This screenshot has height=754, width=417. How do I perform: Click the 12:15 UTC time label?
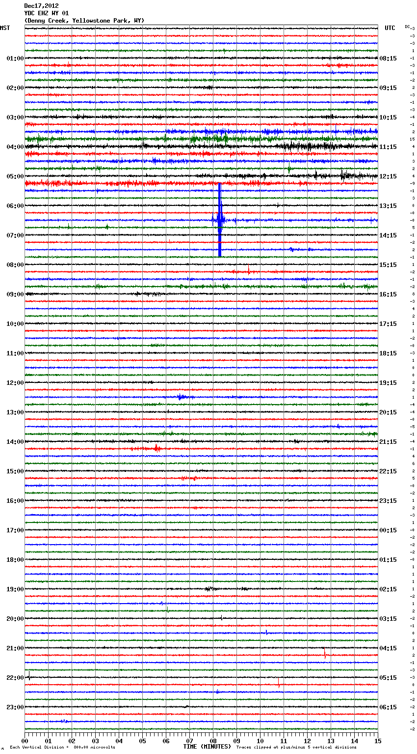(x=388, y=176)
